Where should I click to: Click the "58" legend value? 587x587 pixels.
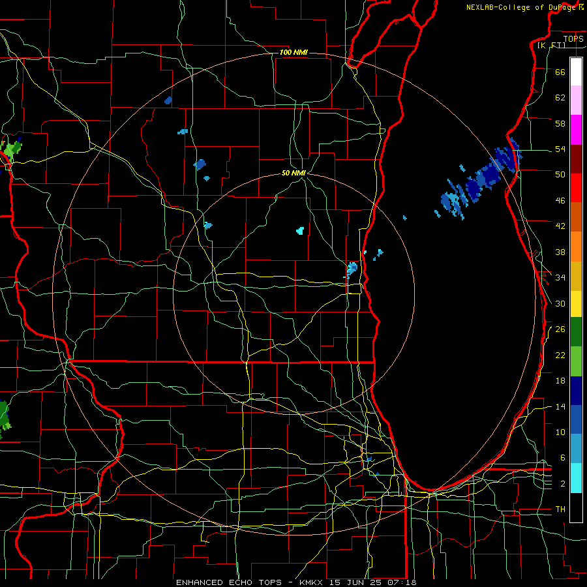560,123
